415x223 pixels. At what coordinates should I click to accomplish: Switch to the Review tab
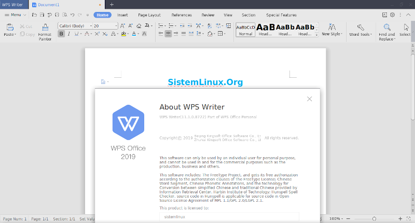(208, 15)
